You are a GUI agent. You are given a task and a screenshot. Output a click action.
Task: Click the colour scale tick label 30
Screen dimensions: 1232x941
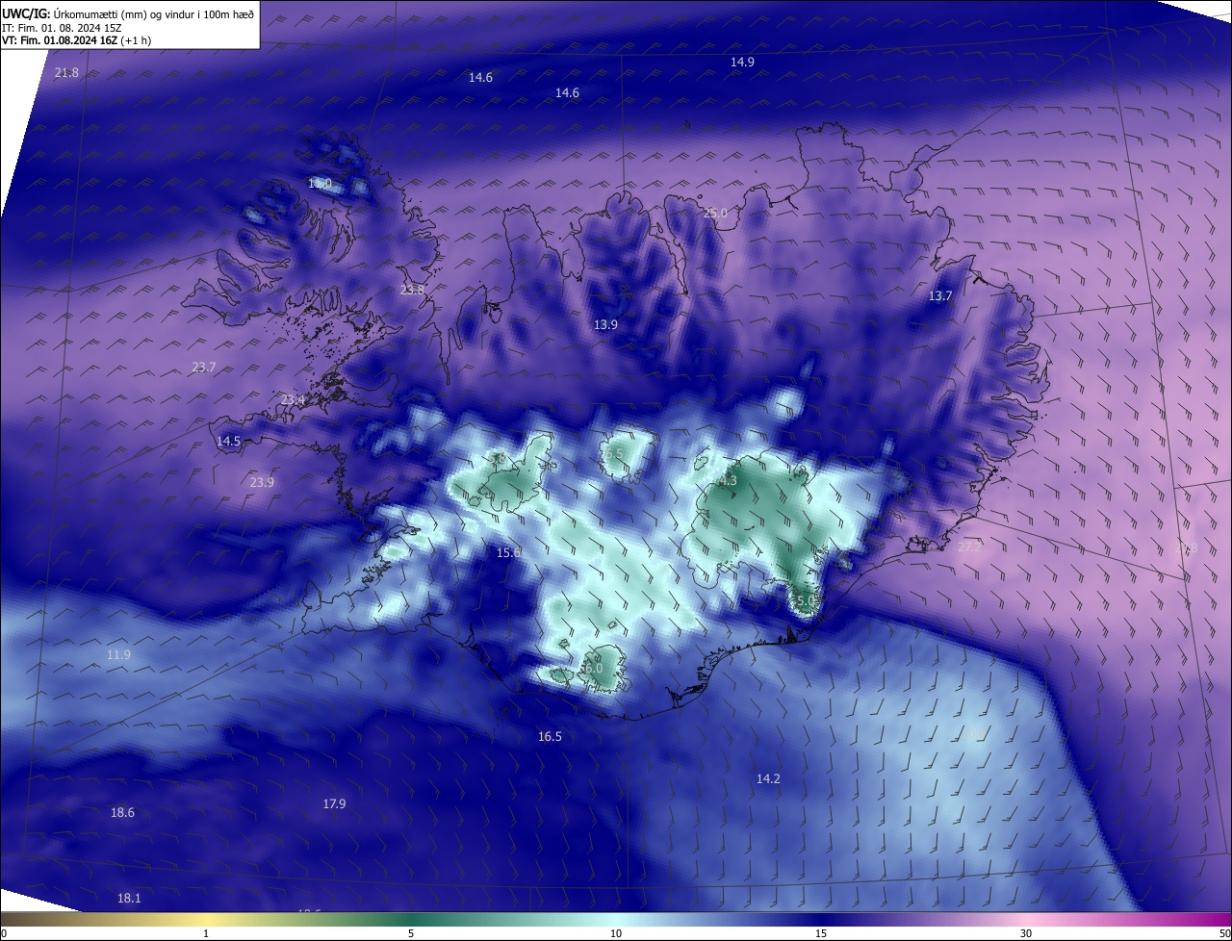1026,933
